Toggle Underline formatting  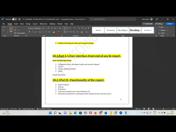click(35, 32)
